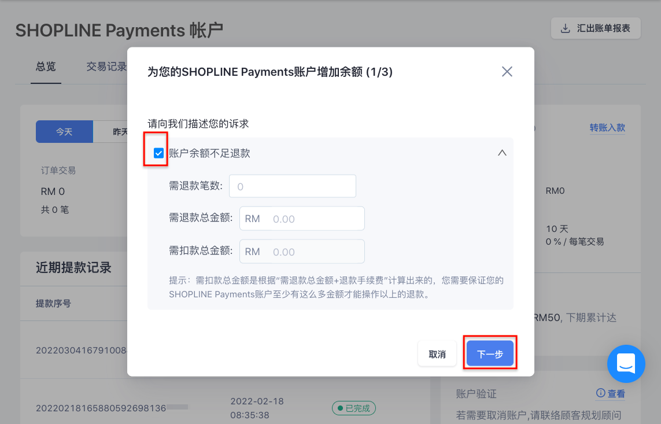This screenshot has height=424, width=661.
Task: Switch to the 总览 tab
Action: coord(46,67)
